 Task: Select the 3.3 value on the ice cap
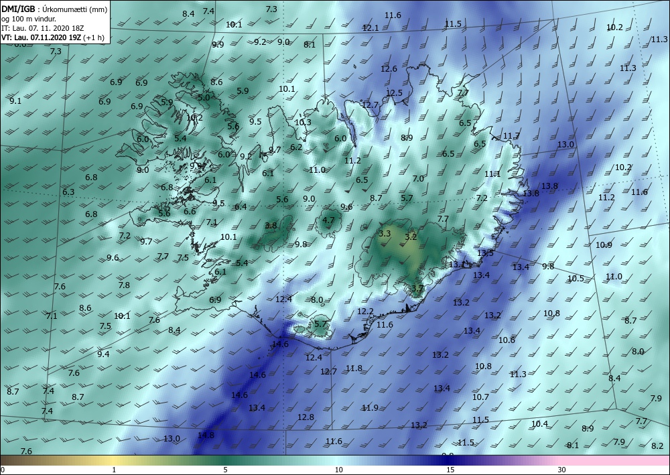385,233
